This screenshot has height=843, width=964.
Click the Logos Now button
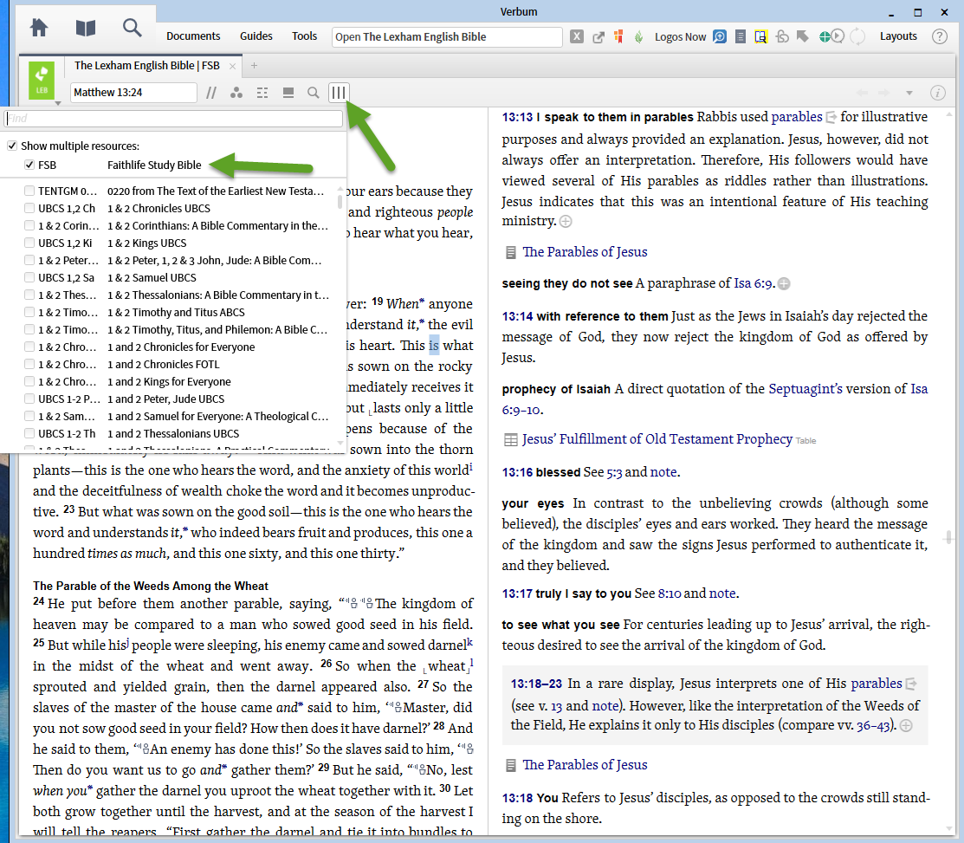(680, 37)
